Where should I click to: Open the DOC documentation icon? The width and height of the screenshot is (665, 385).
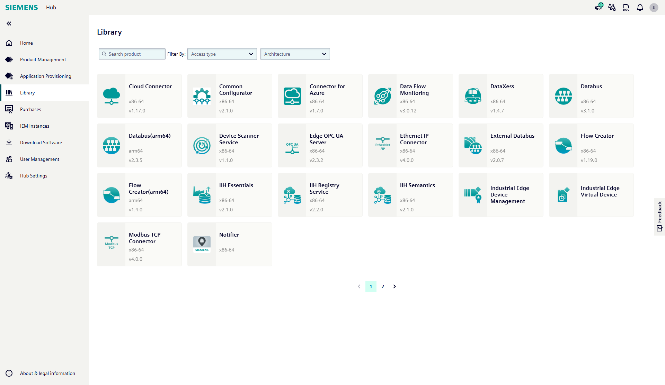click(626, 7)
